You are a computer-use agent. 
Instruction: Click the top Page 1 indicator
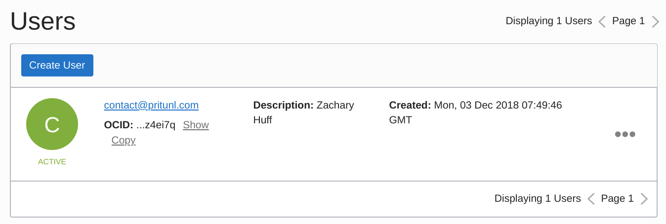point(628,21)
